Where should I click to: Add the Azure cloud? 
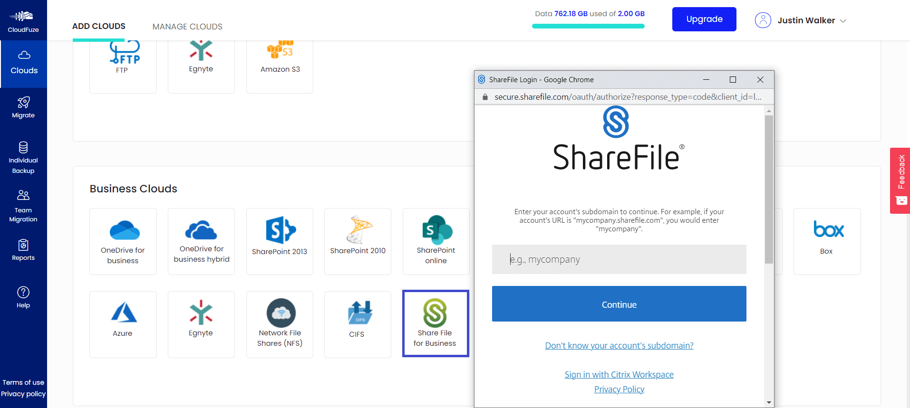click(123, 324)
